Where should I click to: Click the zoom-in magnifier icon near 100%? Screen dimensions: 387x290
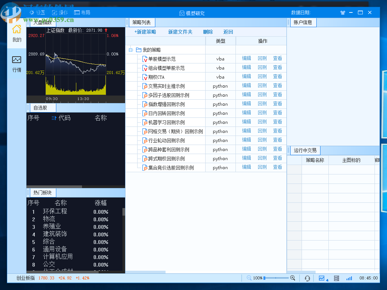[293, 278]
